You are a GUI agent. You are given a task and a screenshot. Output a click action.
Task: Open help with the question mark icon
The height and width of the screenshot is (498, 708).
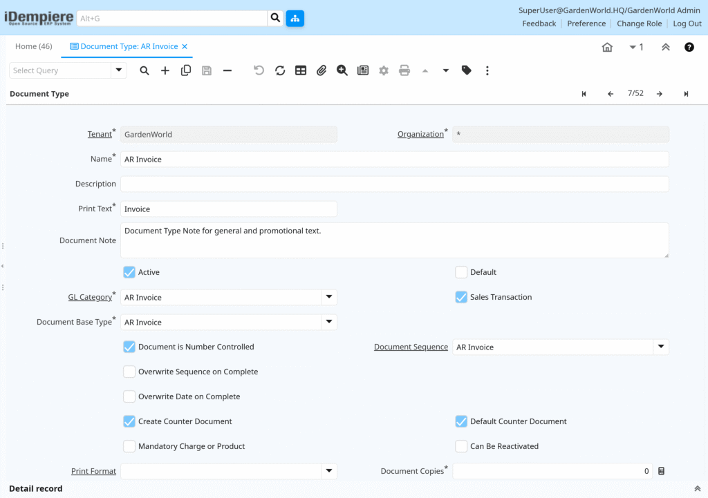[689, 47]
